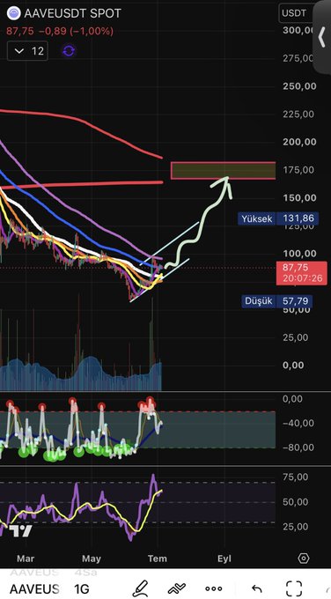This screenshot has width=331, height=599.
Task: Collapse the 12 indicators legend dropdown
Action: pos(27,51)
